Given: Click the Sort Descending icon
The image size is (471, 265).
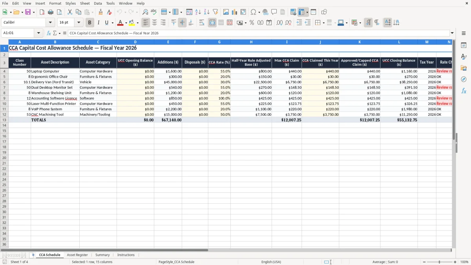Looking at the screenshot, I should click(x=207, y=12).
